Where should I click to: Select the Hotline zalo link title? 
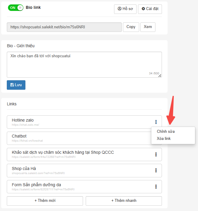(x=23, y=120)
